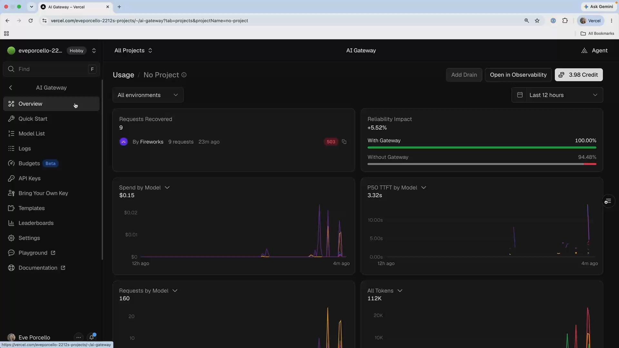Open the Chrome three-dot menu
Screen dimensions: 619x348
pos(612,21)
